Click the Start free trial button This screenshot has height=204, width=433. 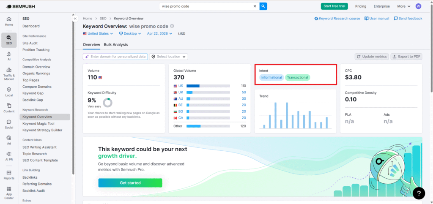tap(334, 6)
